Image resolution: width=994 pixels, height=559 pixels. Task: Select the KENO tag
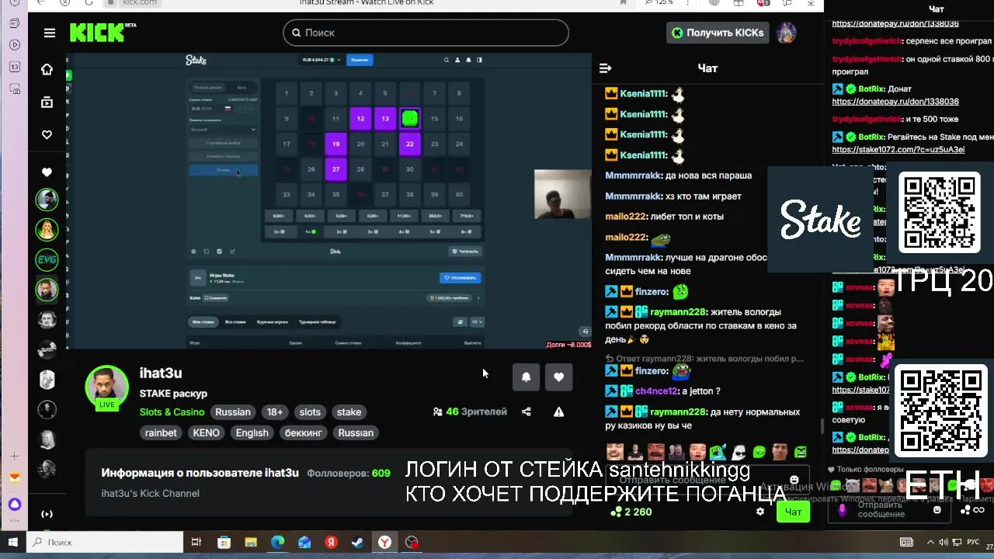click(206, 432)
